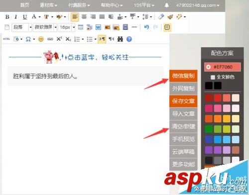Open the font family dropdown

pos(45,27)
